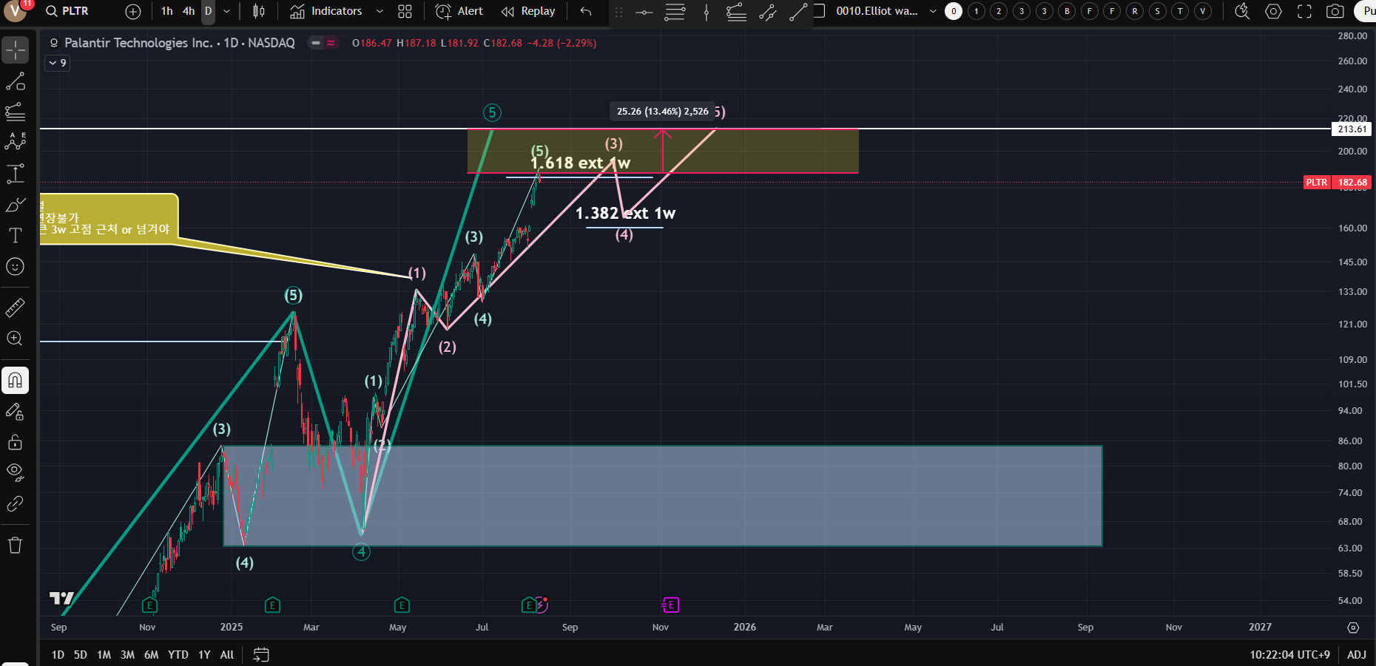The image size is (1376, 666).
Task: Open chart settings hexagon icon
Action: tap(1273, 11)
